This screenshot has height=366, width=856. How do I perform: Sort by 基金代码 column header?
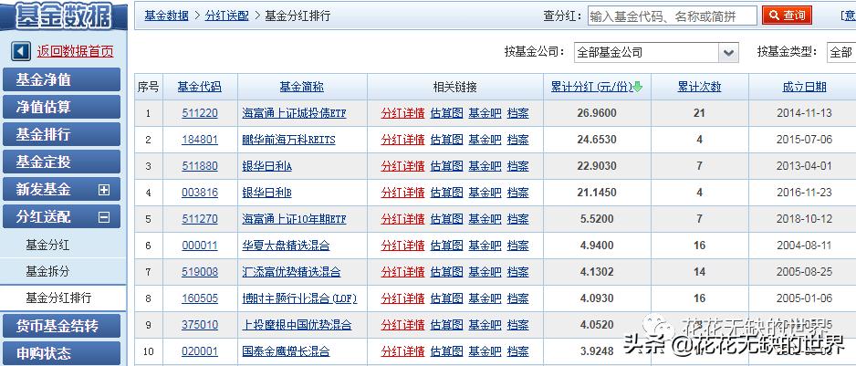click(199, 87)
